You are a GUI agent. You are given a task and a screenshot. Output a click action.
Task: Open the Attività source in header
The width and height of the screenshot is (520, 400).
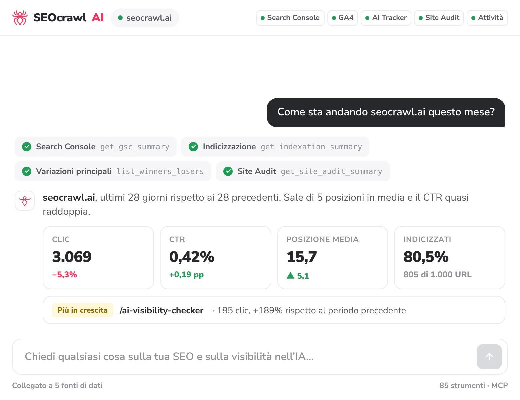point(487,18)
